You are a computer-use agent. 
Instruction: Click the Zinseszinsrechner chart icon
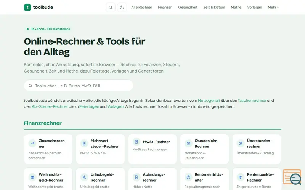pos(32,144)
